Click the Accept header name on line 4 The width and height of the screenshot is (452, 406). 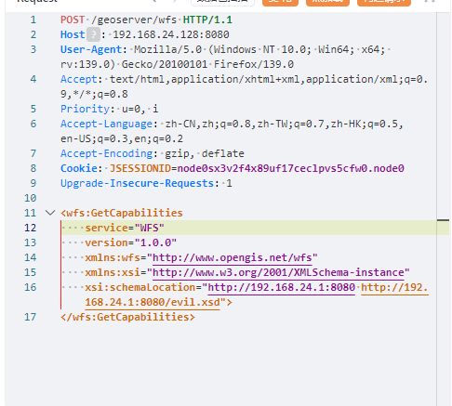[x=79, y=79]
